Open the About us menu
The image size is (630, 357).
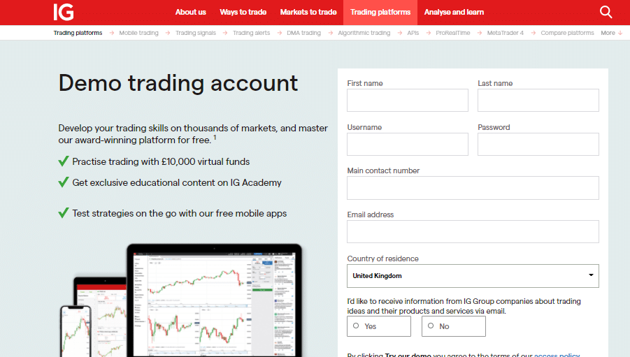(x=190, y=12)
